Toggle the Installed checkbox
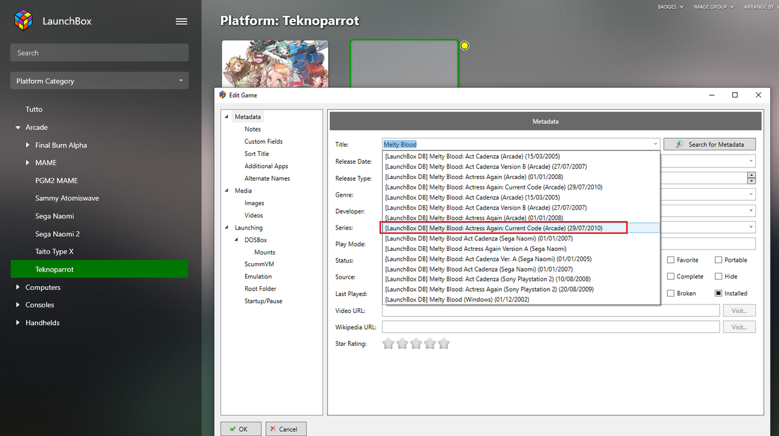 [718, 293]
